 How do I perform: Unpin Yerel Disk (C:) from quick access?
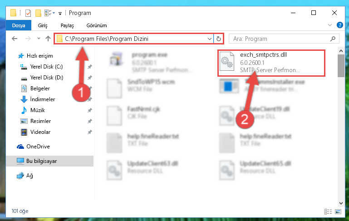point(90,67)
